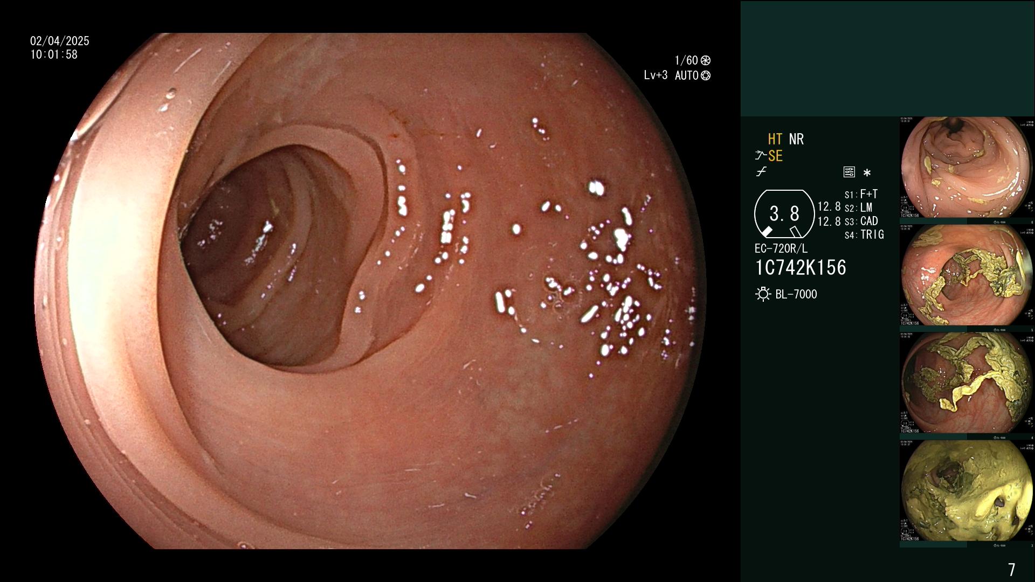Click the auto iris icon beside AUTO
The image size is (1035, 582).
[x=706, y=75]
